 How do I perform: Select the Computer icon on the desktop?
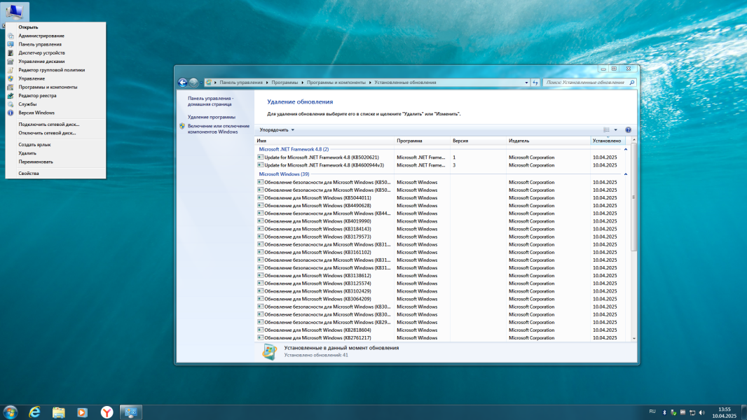(15, 12)
